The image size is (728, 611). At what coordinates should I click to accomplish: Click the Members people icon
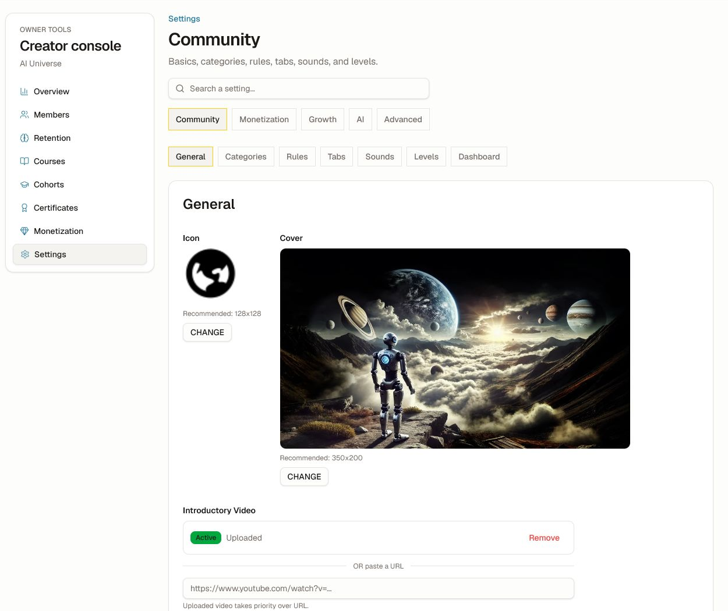pos(24,115)
